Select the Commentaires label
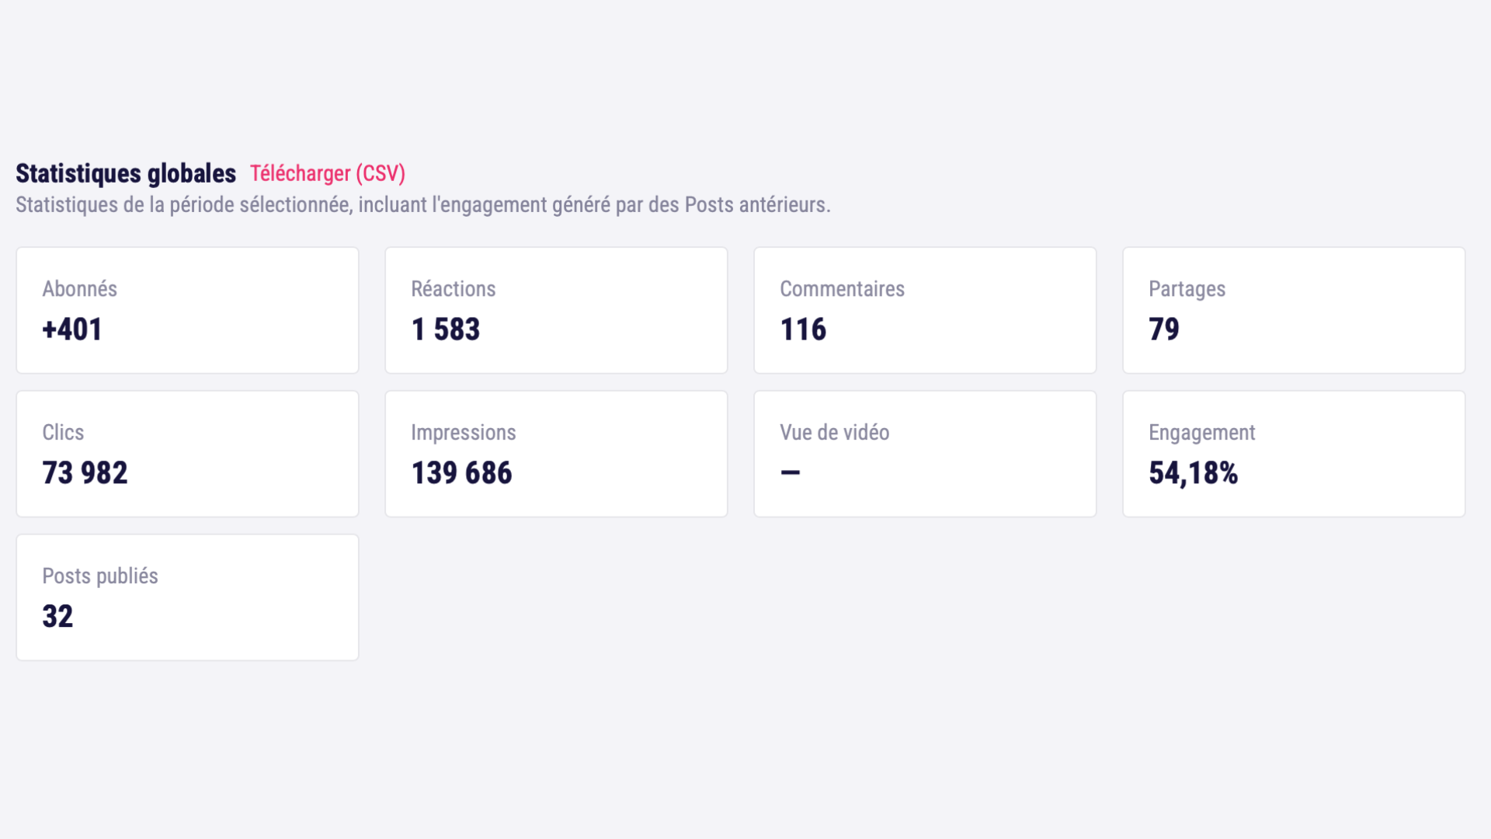The width and height of the screenshot is (1491, 839). [842, 289]
